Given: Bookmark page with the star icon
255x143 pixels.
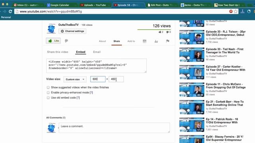Looking at the screenshot, I should click(x=235, y=12).
